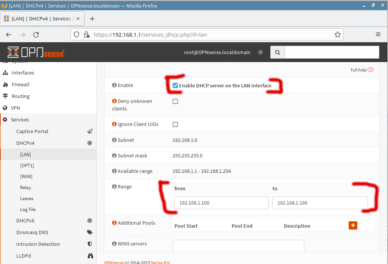Open the Leases page under DHCPv4

point(27,199)
